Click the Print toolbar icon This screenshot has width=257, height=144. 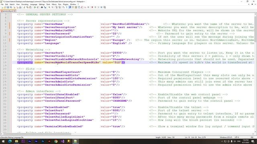[20, 7]
